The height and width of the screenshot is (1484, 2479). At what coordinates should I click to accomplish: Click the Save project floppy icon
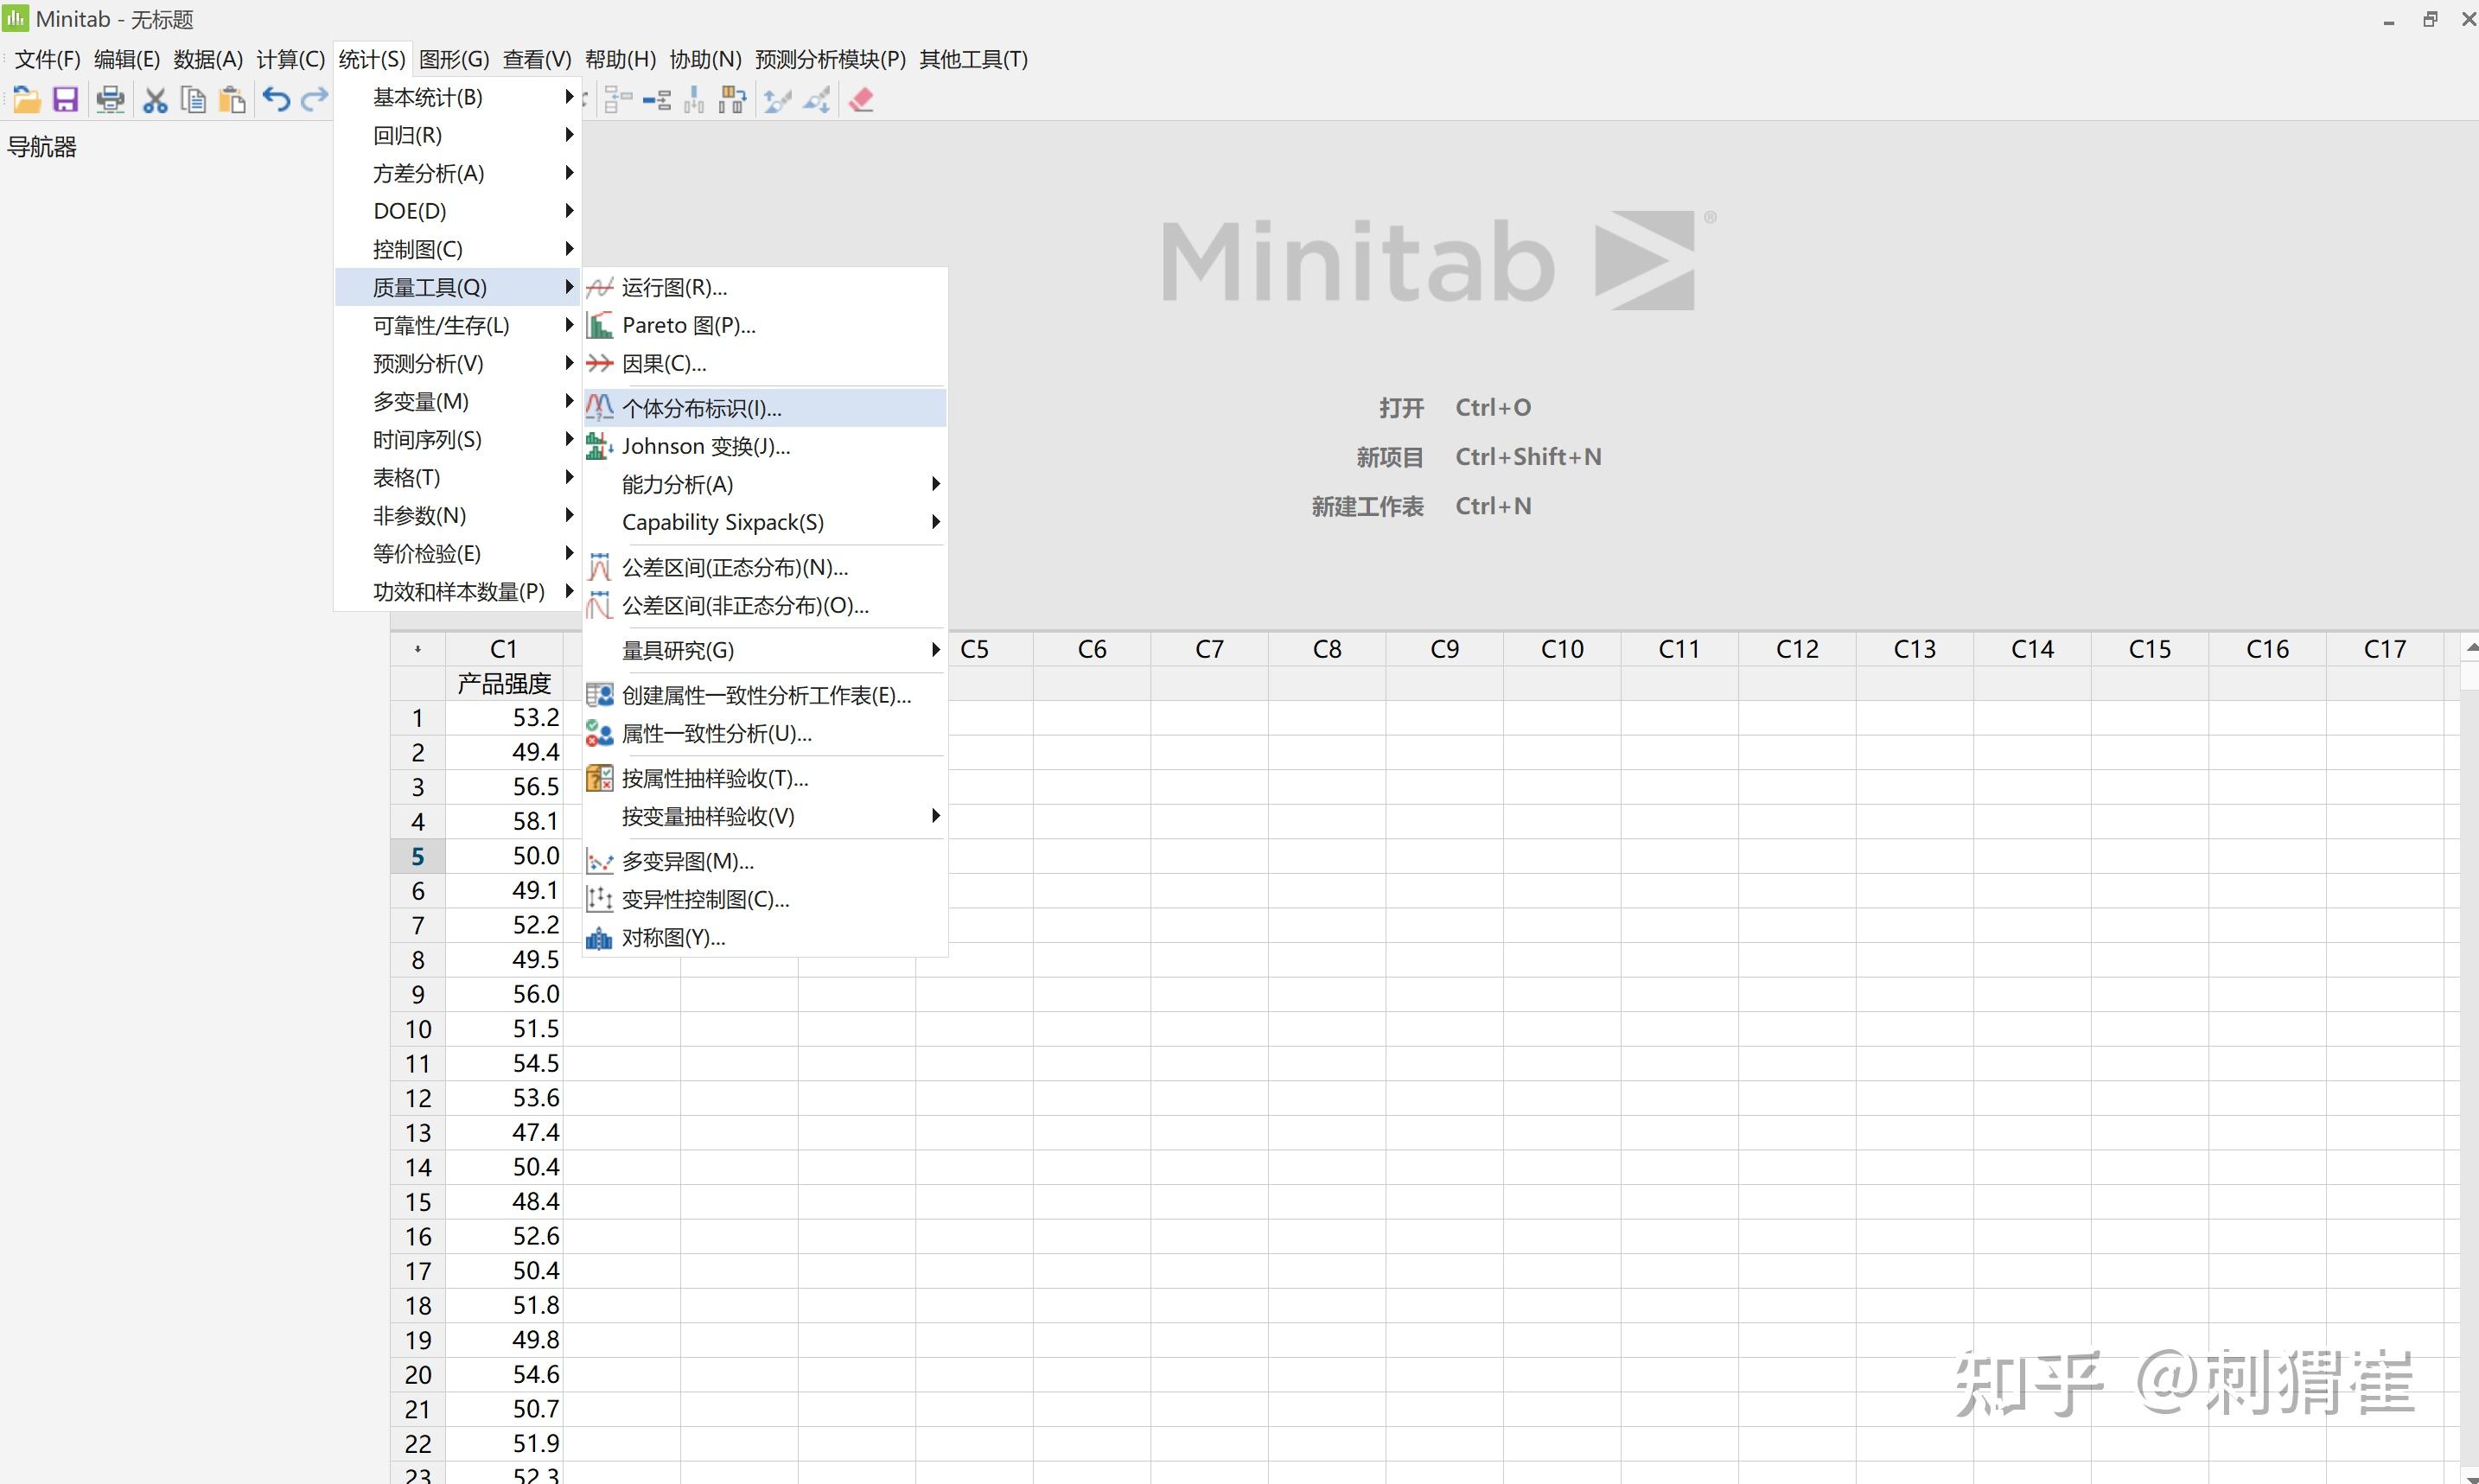click(66, 100)
